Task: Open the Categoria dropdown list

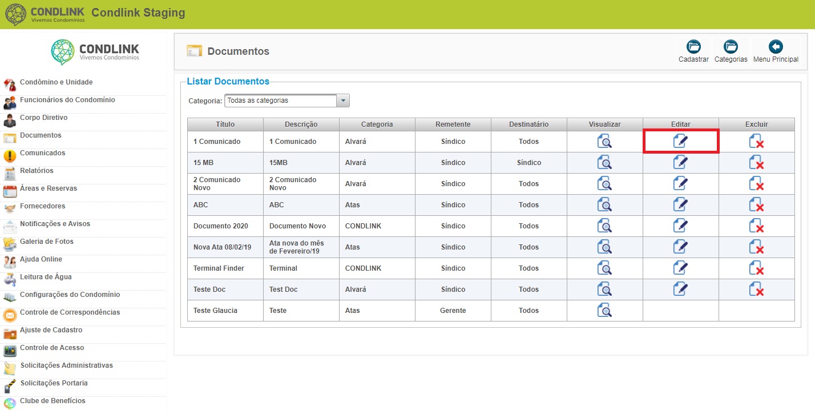Action: click(x=287, y=101)
